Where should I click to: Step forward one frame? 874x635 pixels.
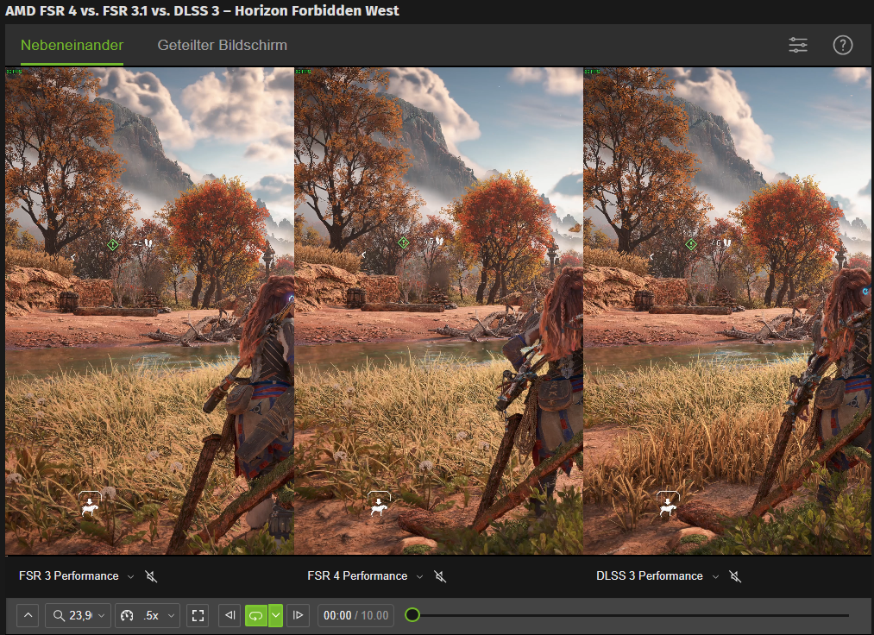(299, 615)
